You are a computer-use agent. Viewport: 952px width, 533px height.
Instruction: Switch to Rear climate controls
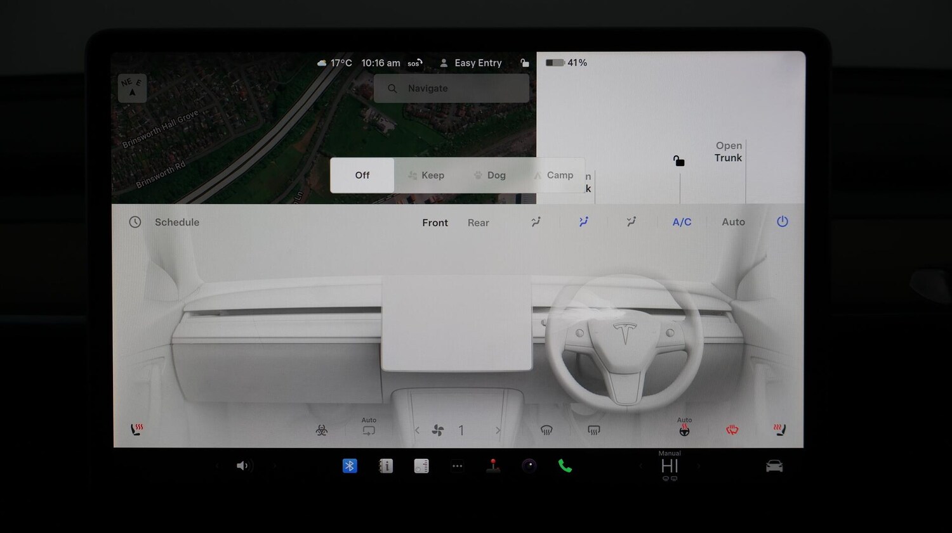point(478,222)
